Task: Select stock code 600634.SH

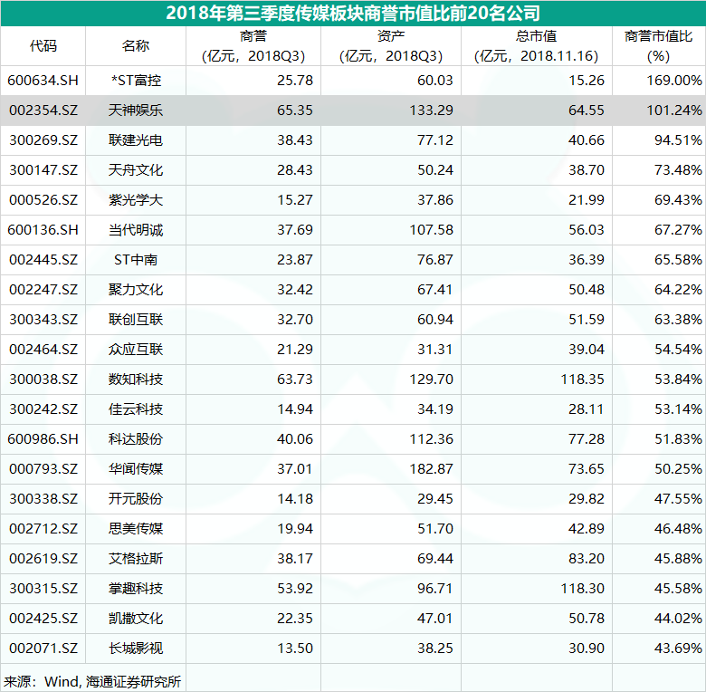Action: click(43, 81)
